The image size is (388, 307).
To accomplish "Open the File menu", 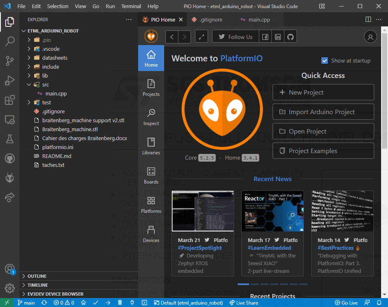I will [22, 6].
